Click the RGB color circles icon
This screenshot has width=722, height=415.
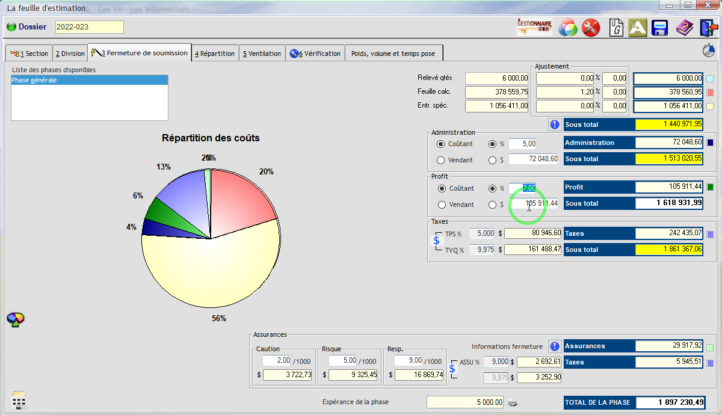pyautogui.click(x=568, y=28)
